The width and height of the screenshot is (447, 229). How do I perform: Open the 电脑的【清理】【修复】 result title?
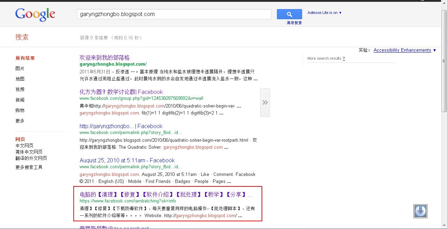coord(166,194)
